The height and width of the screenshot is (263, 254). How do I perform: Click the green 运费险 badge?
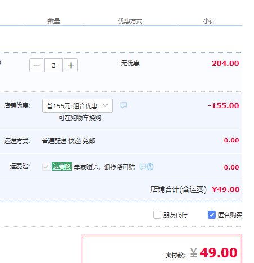[x=61, y=167]
